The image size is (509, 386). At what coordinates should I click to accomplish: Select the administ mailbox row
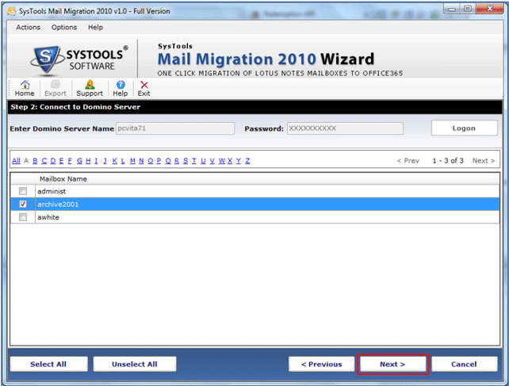pos(254,191)
